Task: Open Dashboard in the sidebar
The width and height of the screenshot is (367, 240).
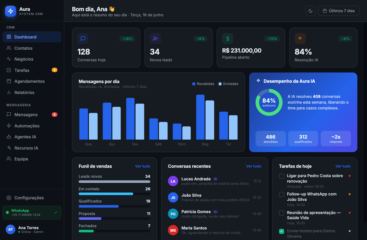Action: (32, 37)
